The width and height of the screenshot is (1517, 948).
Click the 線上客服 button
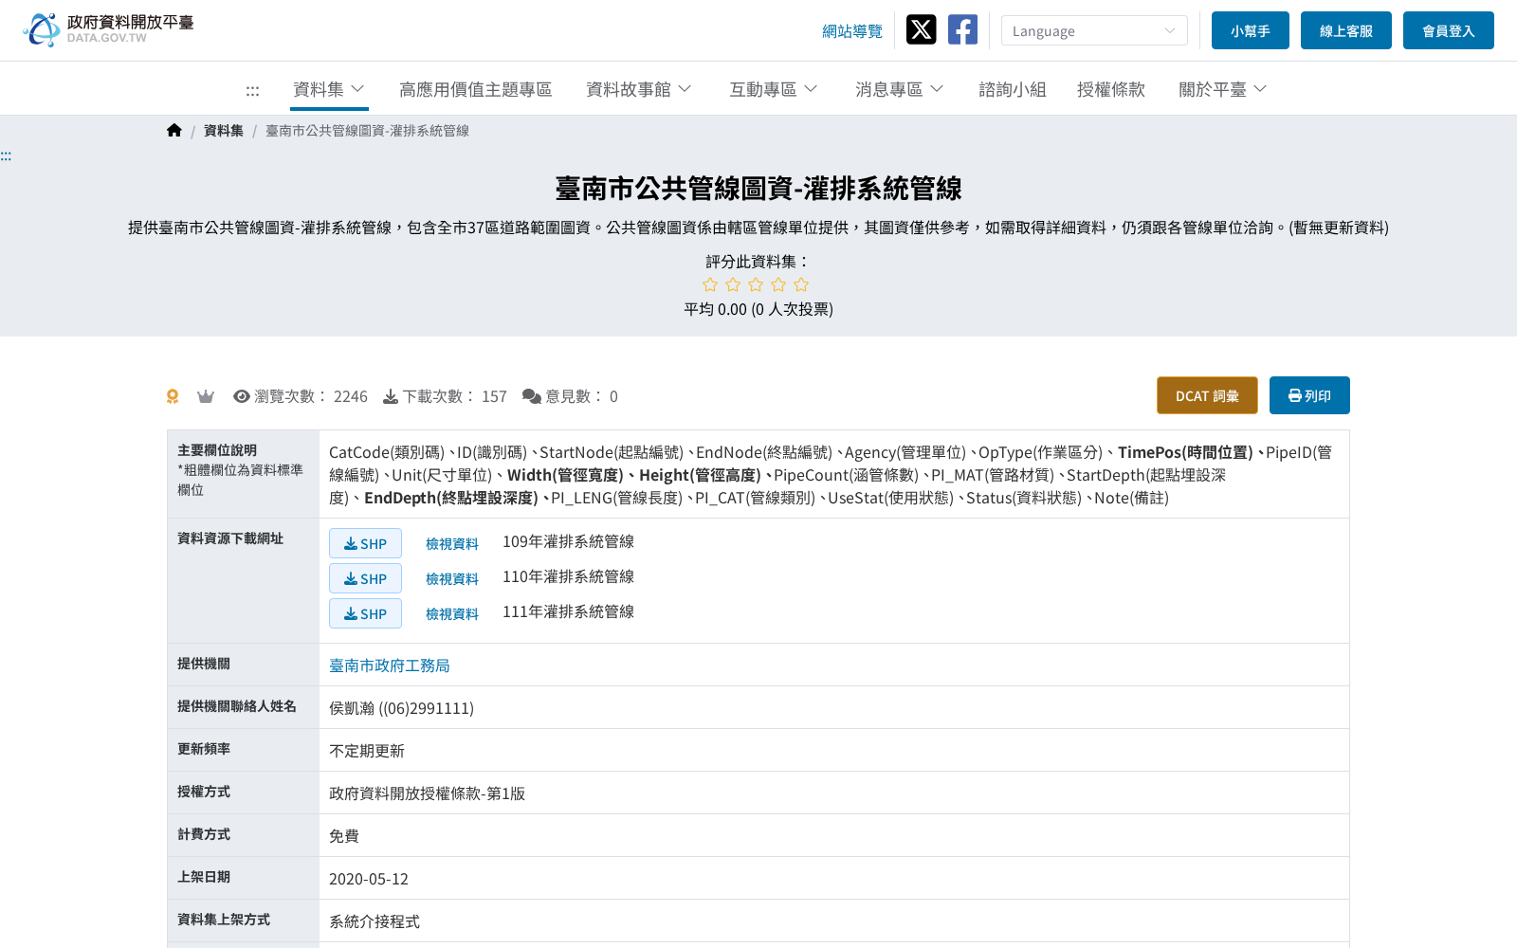(x=1346, y=30)
